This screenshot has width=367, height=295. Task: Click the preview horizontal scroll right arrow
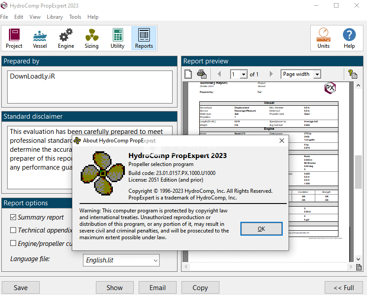[351, 266]
